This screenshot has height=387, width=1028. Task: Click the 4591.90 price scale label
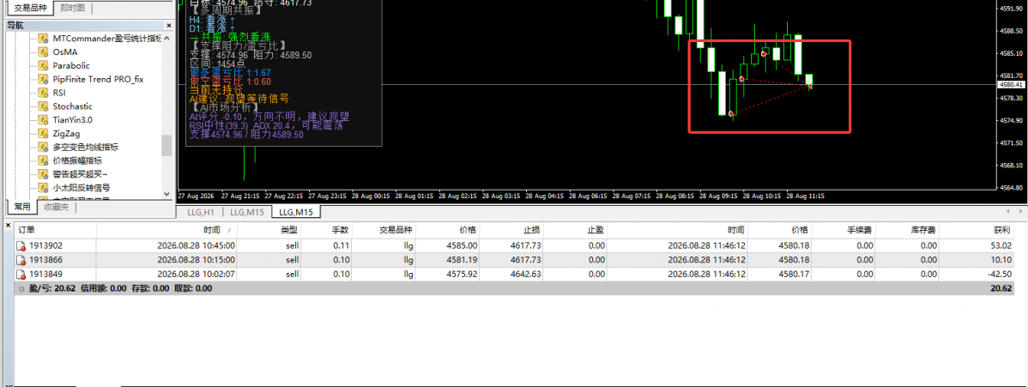click(1013, 9)
